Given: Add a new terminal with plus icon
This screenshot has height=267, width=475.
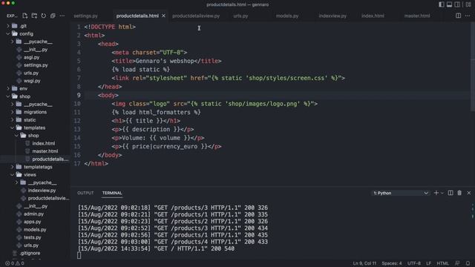Looking at the screenshot, I should 436,193.
